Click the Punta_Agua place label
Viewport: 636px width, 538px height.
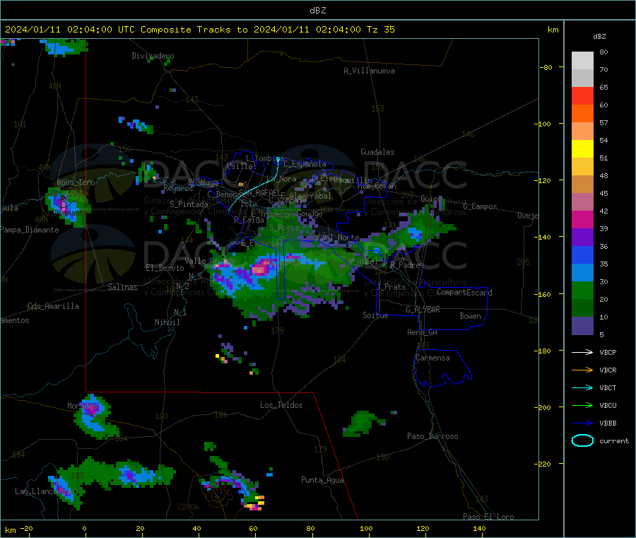coord(322,480)
